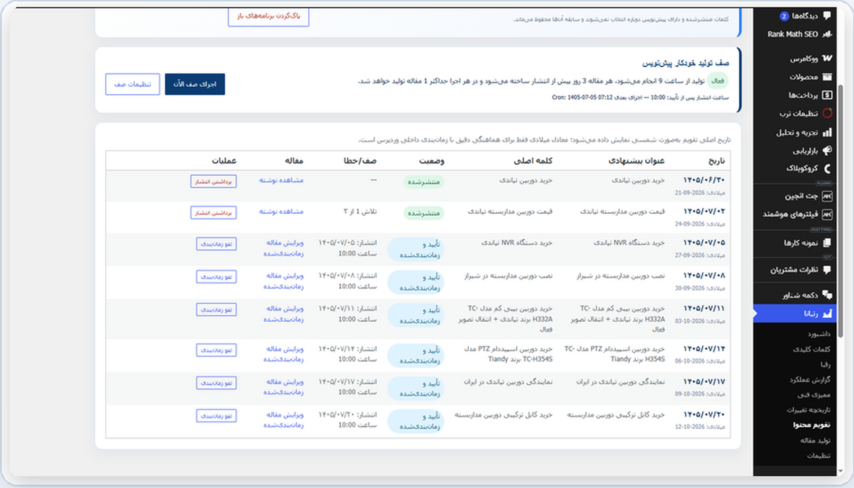The image size is (854, 488).
Task: Click the فعال status badge in queue panel
Action: (x=718, y=81)
